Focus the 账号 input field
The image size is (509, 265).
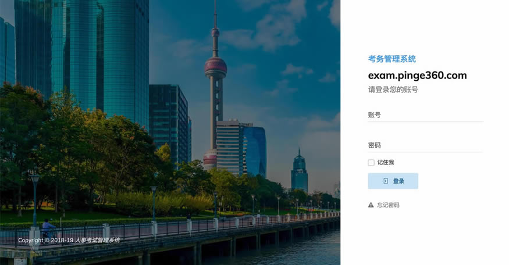tap(426, 115)
